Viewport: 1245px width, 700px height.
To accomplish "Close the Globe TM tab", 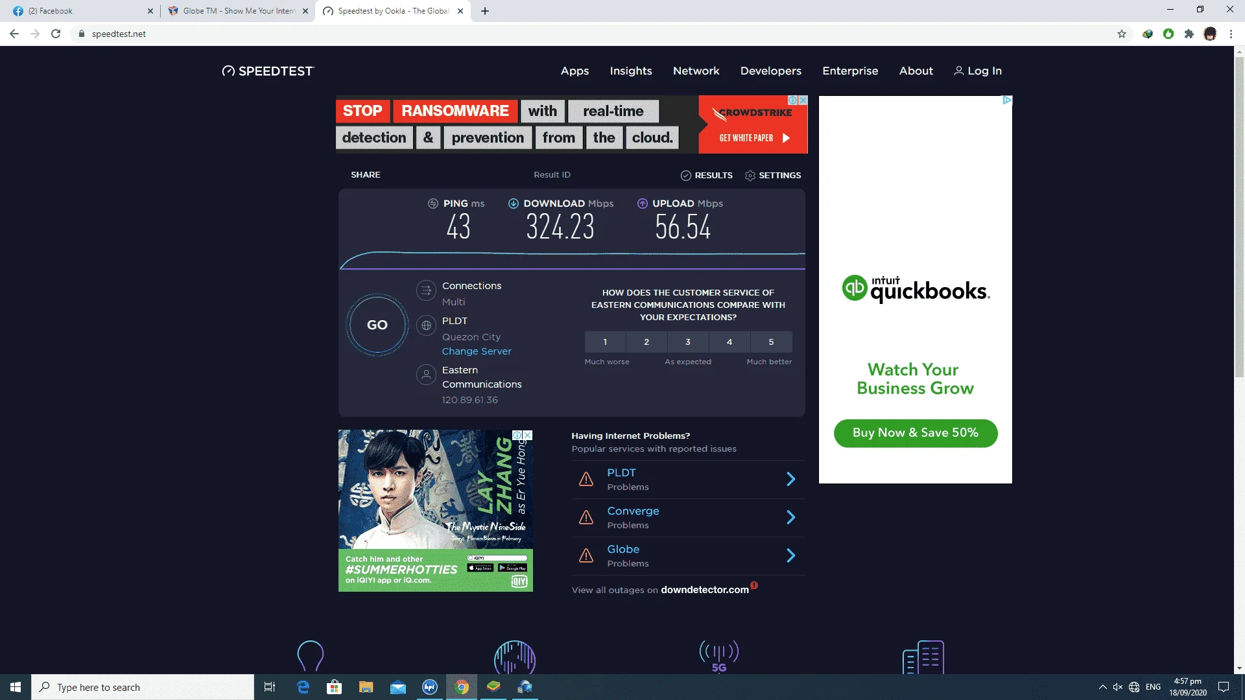I will [x=305, y=11].
